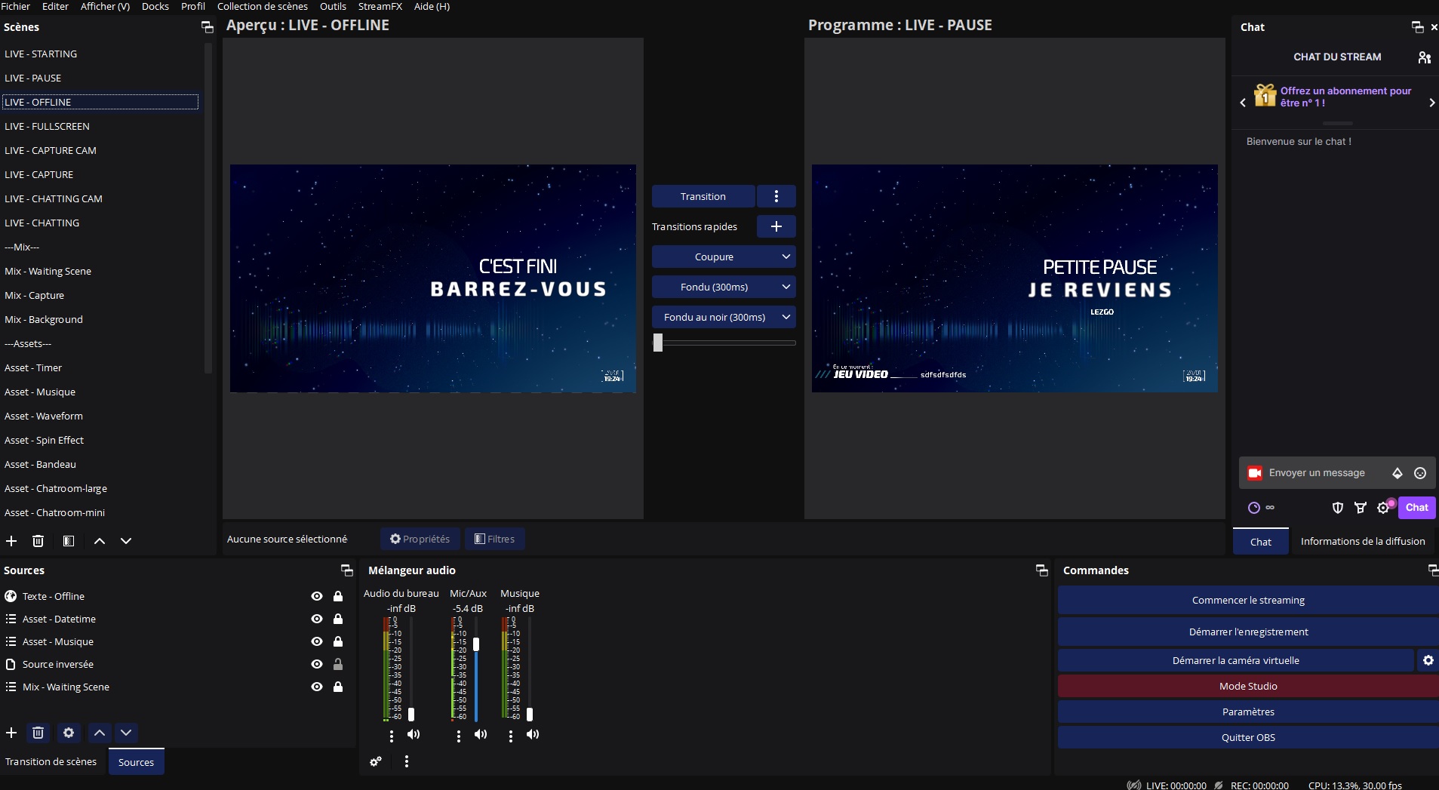Mute the Mic/Aux speaker icon

[481, 734]
